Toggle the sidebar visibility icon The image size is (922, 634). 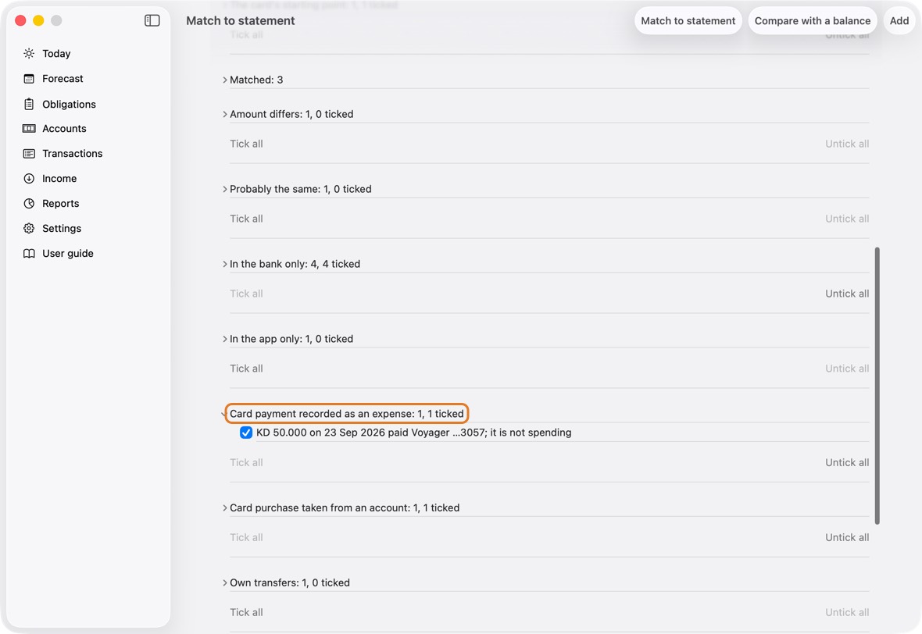(x=152, y=20)
